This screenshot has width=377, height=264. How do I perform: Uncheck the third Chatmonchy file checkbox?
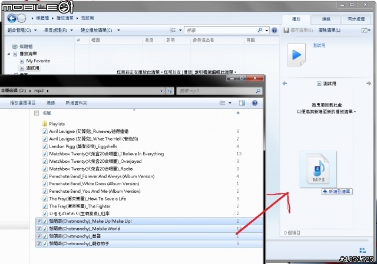click(39, 236)
